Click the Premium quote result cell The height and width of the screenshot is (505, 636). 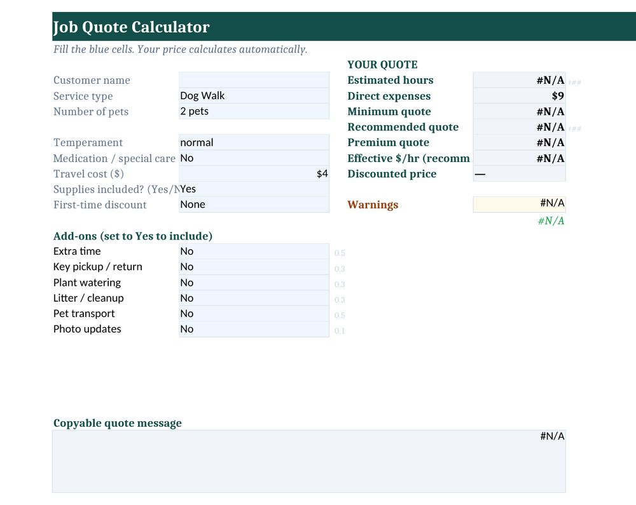[519, 142]
